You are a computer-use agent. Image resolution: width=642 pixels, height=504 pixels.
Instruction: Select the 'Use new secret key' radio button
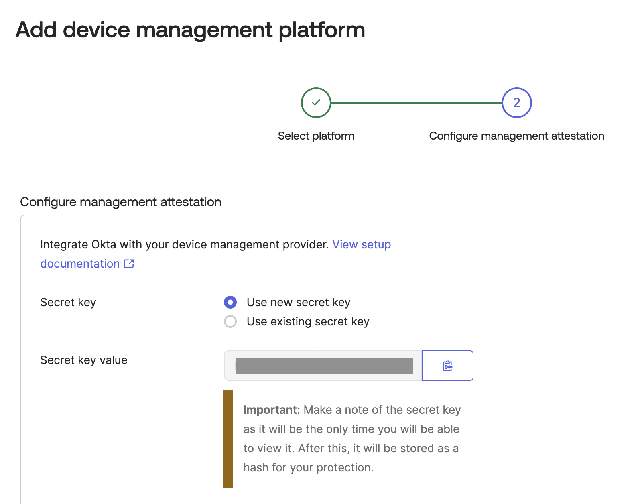click(x=230, y=302)
